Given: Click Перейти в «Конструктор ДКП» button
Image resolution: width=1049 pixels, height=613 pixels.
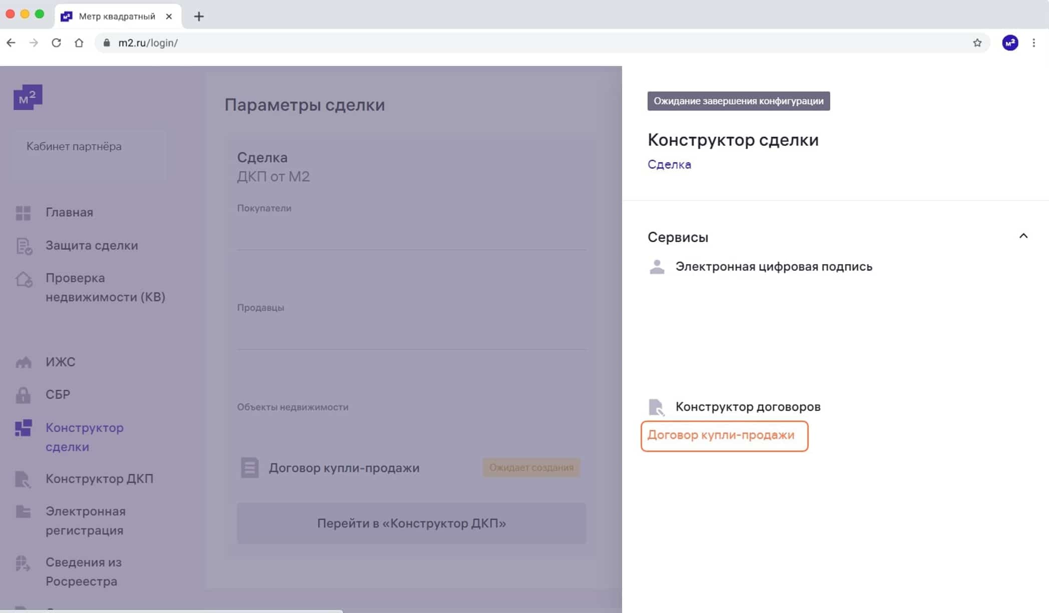Looking at the screenshot, I should [x=411, y=523].
